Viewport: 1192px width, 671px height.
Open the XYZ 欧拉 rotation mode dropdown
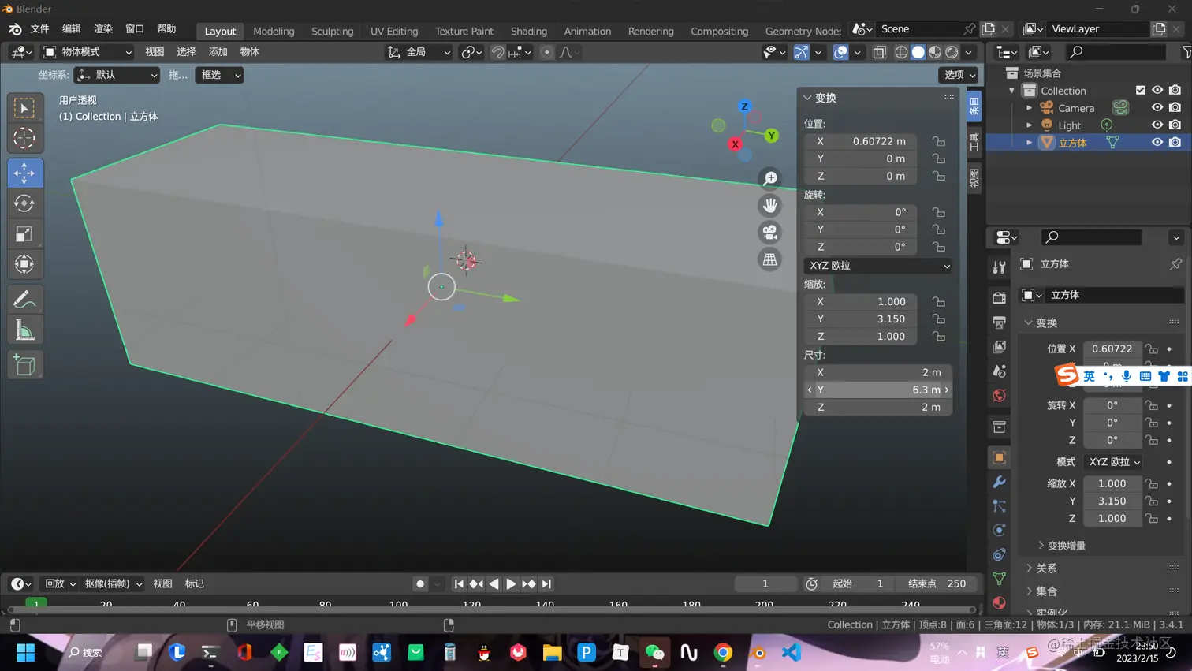(878, 266)
